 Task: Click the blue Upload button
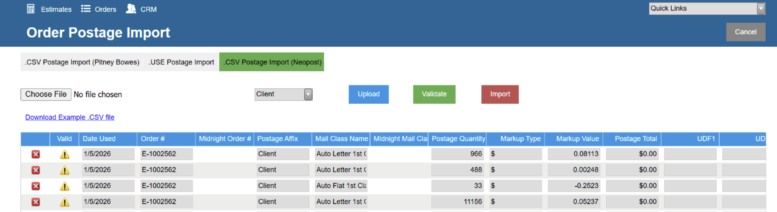pyautogui.click(x=369, y=94)
